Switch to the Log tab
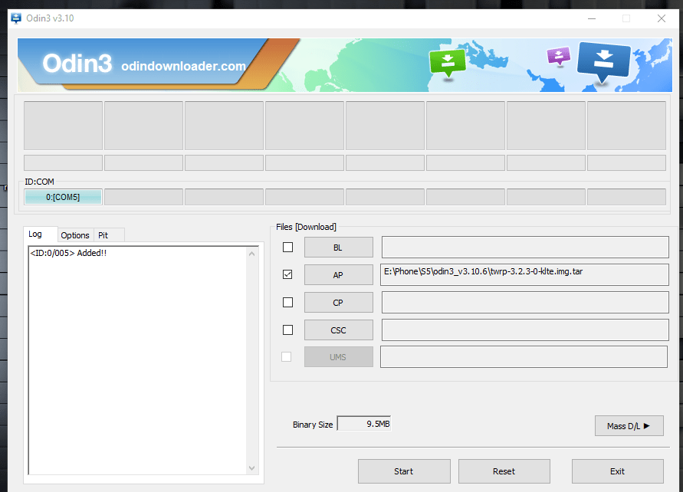This screenshot has height=492, width=683. click(x=35, y=235)
